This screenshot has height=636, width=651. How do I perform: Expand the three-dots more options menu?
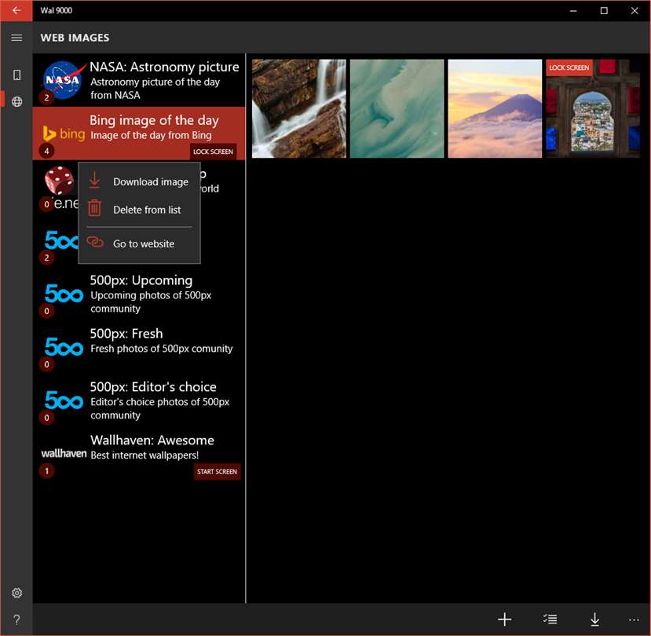click(x=634, y=620)
